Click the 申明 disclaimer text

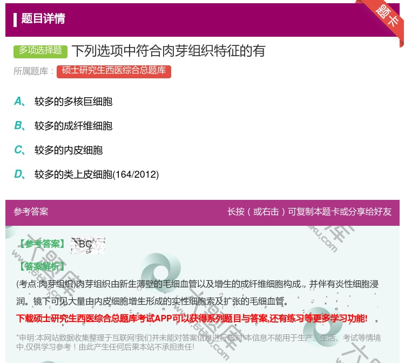pos(198,342)
